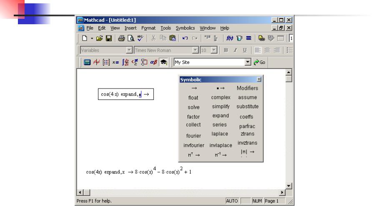This screenshot has height=206, width=374.
Task: Open the Programming toolbar icon
Action: [x=144, y=62]
